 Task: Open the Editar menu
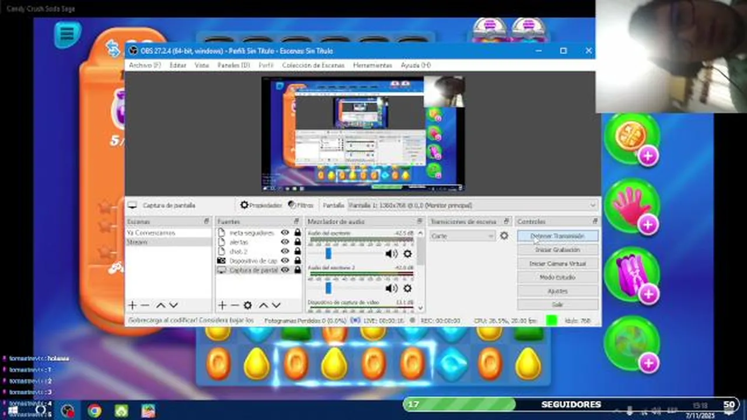(x=178, y=65)
